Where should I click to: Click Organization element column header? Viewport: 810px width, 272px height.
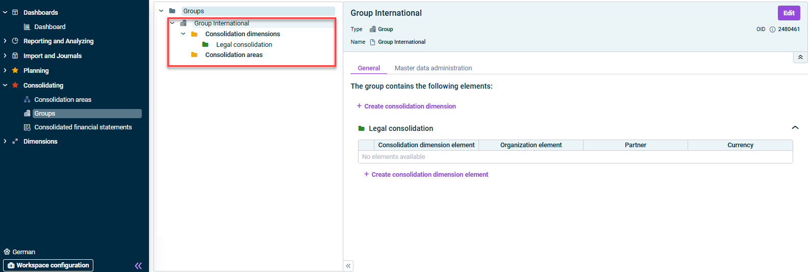(531, 145)
